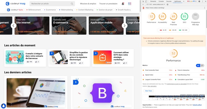Click lightning badge on Bootstrap article

76,82
